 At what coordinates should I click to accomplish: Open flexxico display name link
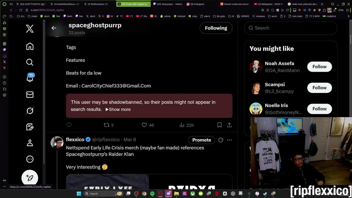click(x=75, y=139)
